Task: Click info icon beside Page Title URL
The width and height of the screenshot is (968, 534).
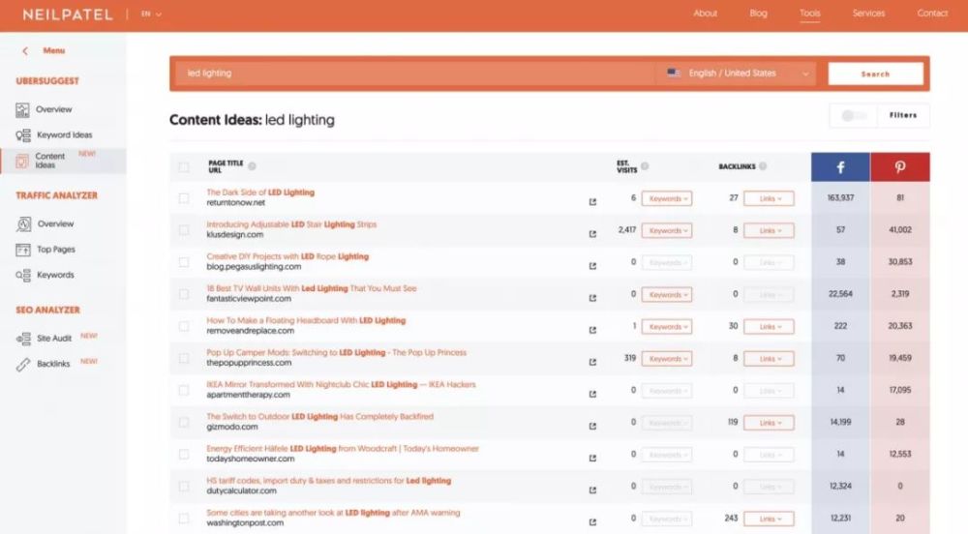Action: [x=252, y=166]
